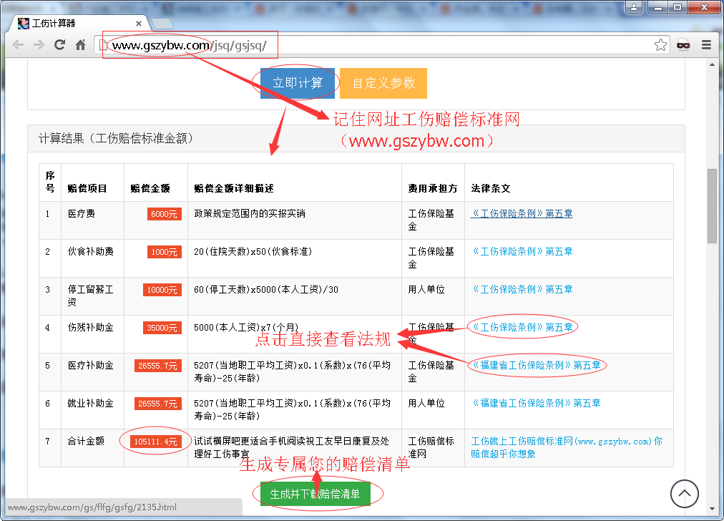This screenshot has width=724, height=521.
Task: Click the green 生成并下载赔偿清单 button
Action: pyautogui.click(x=317, y=493)
